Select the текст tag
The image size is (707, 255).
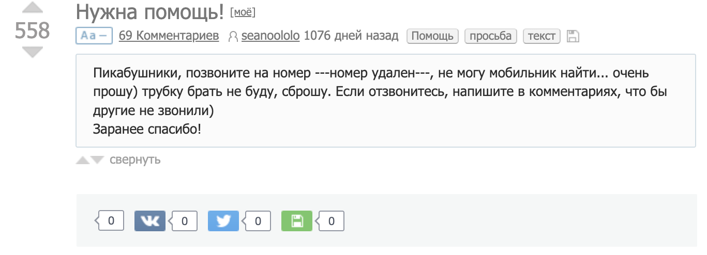coord(541,36)
